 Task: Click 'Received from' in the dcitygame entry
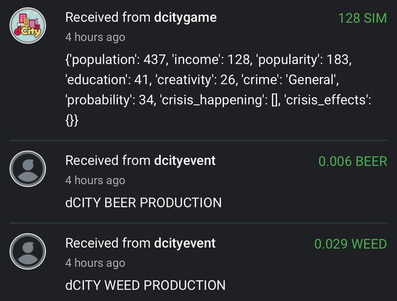click(108, 18)
